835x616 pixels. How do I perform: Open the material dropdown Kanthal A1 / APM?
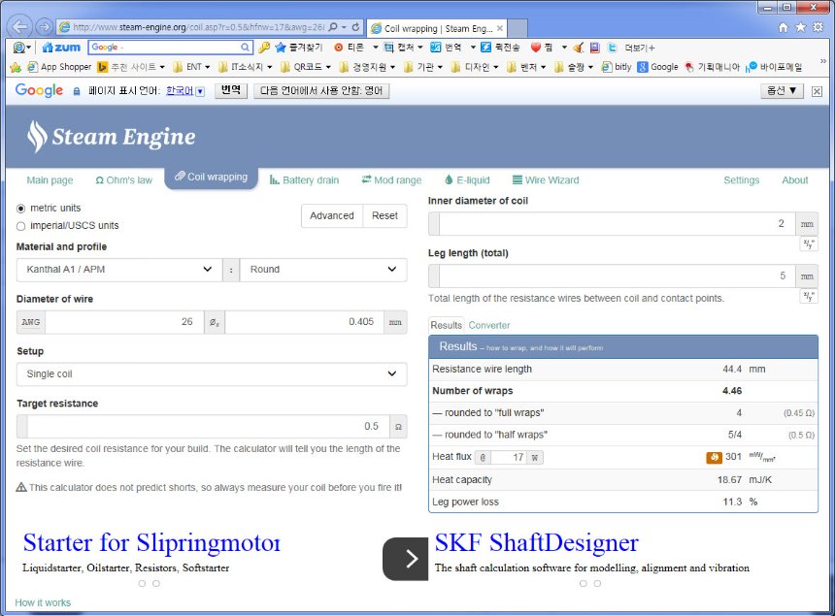[x=119, y=270]
